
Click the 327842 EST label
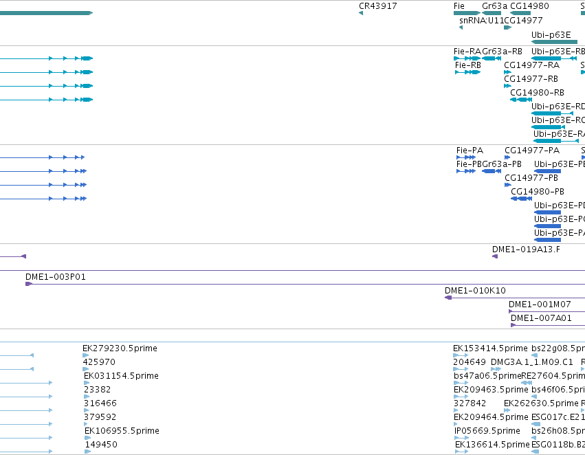coord(470,404)
